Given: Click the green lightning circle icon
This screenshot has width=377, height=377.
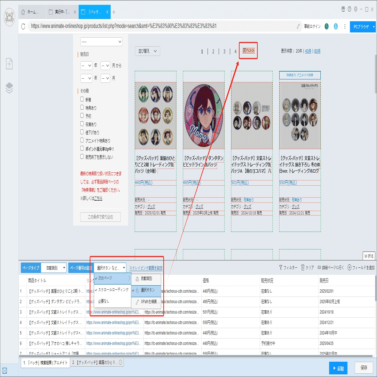Looking at the screenshot, I should 327,26.
